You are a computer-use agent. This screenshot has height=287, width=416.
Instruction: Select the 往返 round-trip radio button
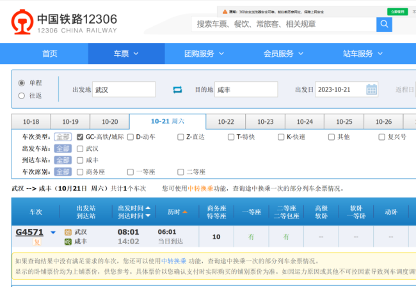(x=22, y=96)
